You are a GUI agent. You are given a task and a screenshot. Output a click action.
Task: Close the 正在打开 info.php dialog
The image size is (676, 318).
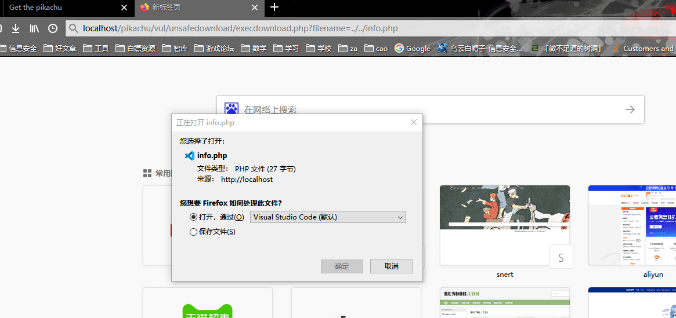[x=414, y=122]
